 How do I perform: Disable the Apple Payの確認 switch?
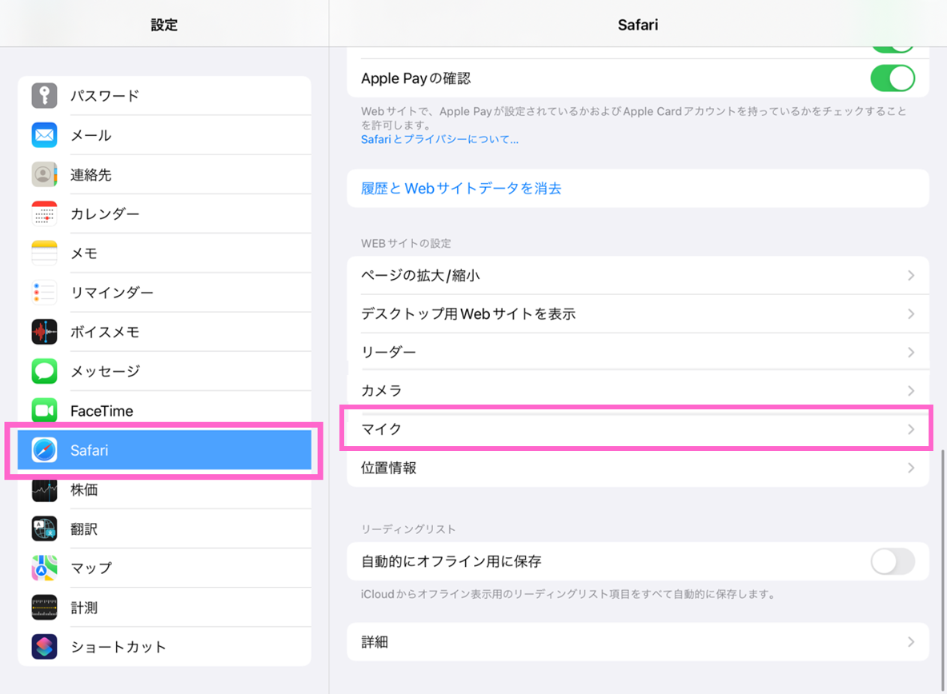click(x=892, y=78)
